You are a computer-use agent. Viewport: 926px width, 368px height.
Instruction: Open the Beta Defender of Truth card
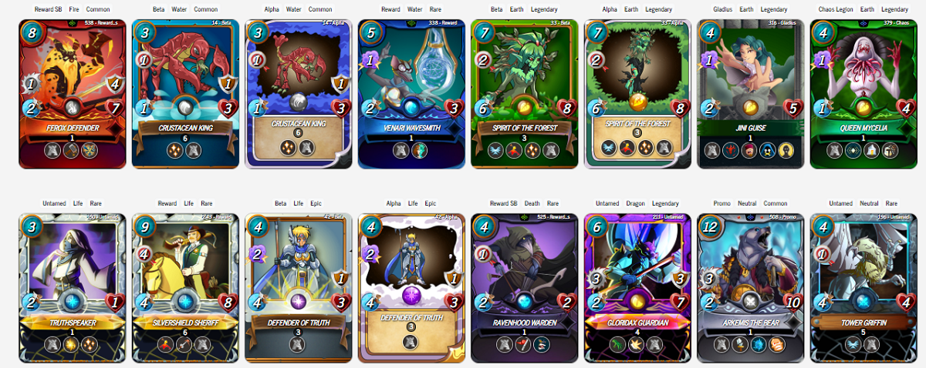(x=298, y=287)
